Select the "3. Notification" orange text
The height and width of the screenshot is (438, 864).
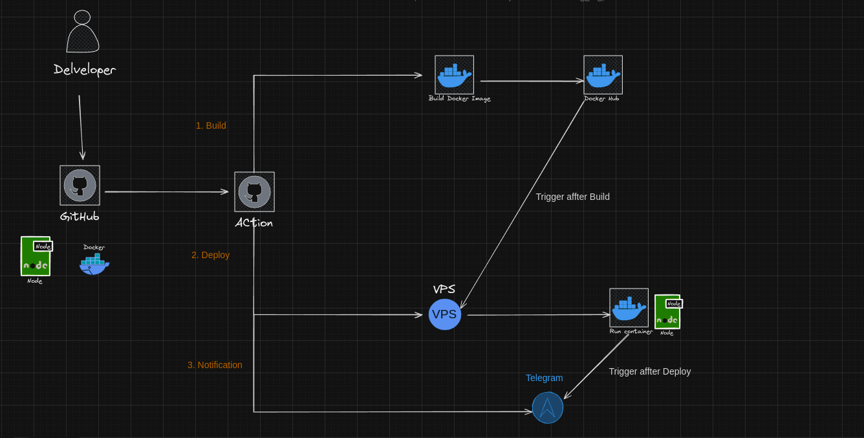click(x=215, y=365)
